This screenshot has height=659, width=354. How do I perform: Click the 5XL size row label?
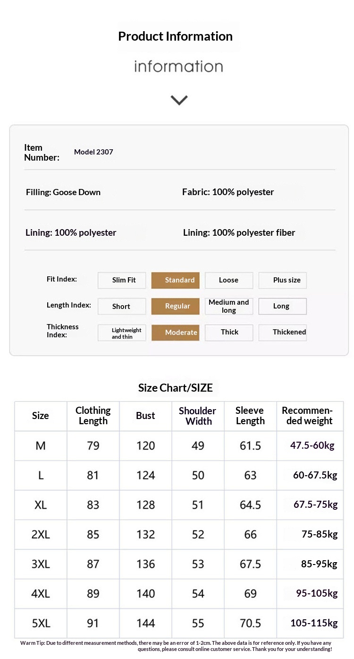pyautogui.click(x=41, y=623)
